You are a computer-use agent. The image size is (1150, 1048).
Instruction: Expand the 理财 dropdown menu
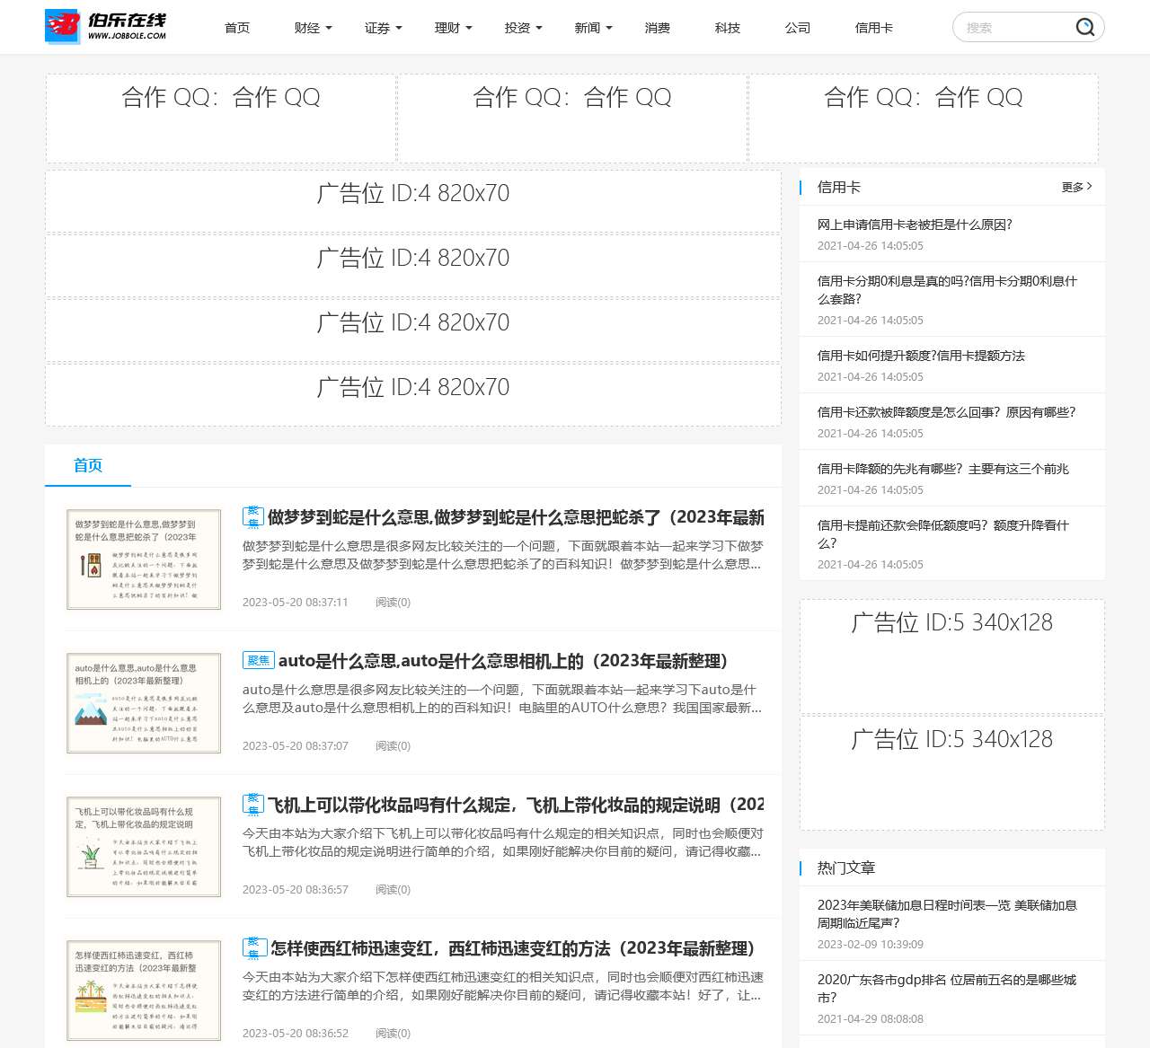pos(453,28)
